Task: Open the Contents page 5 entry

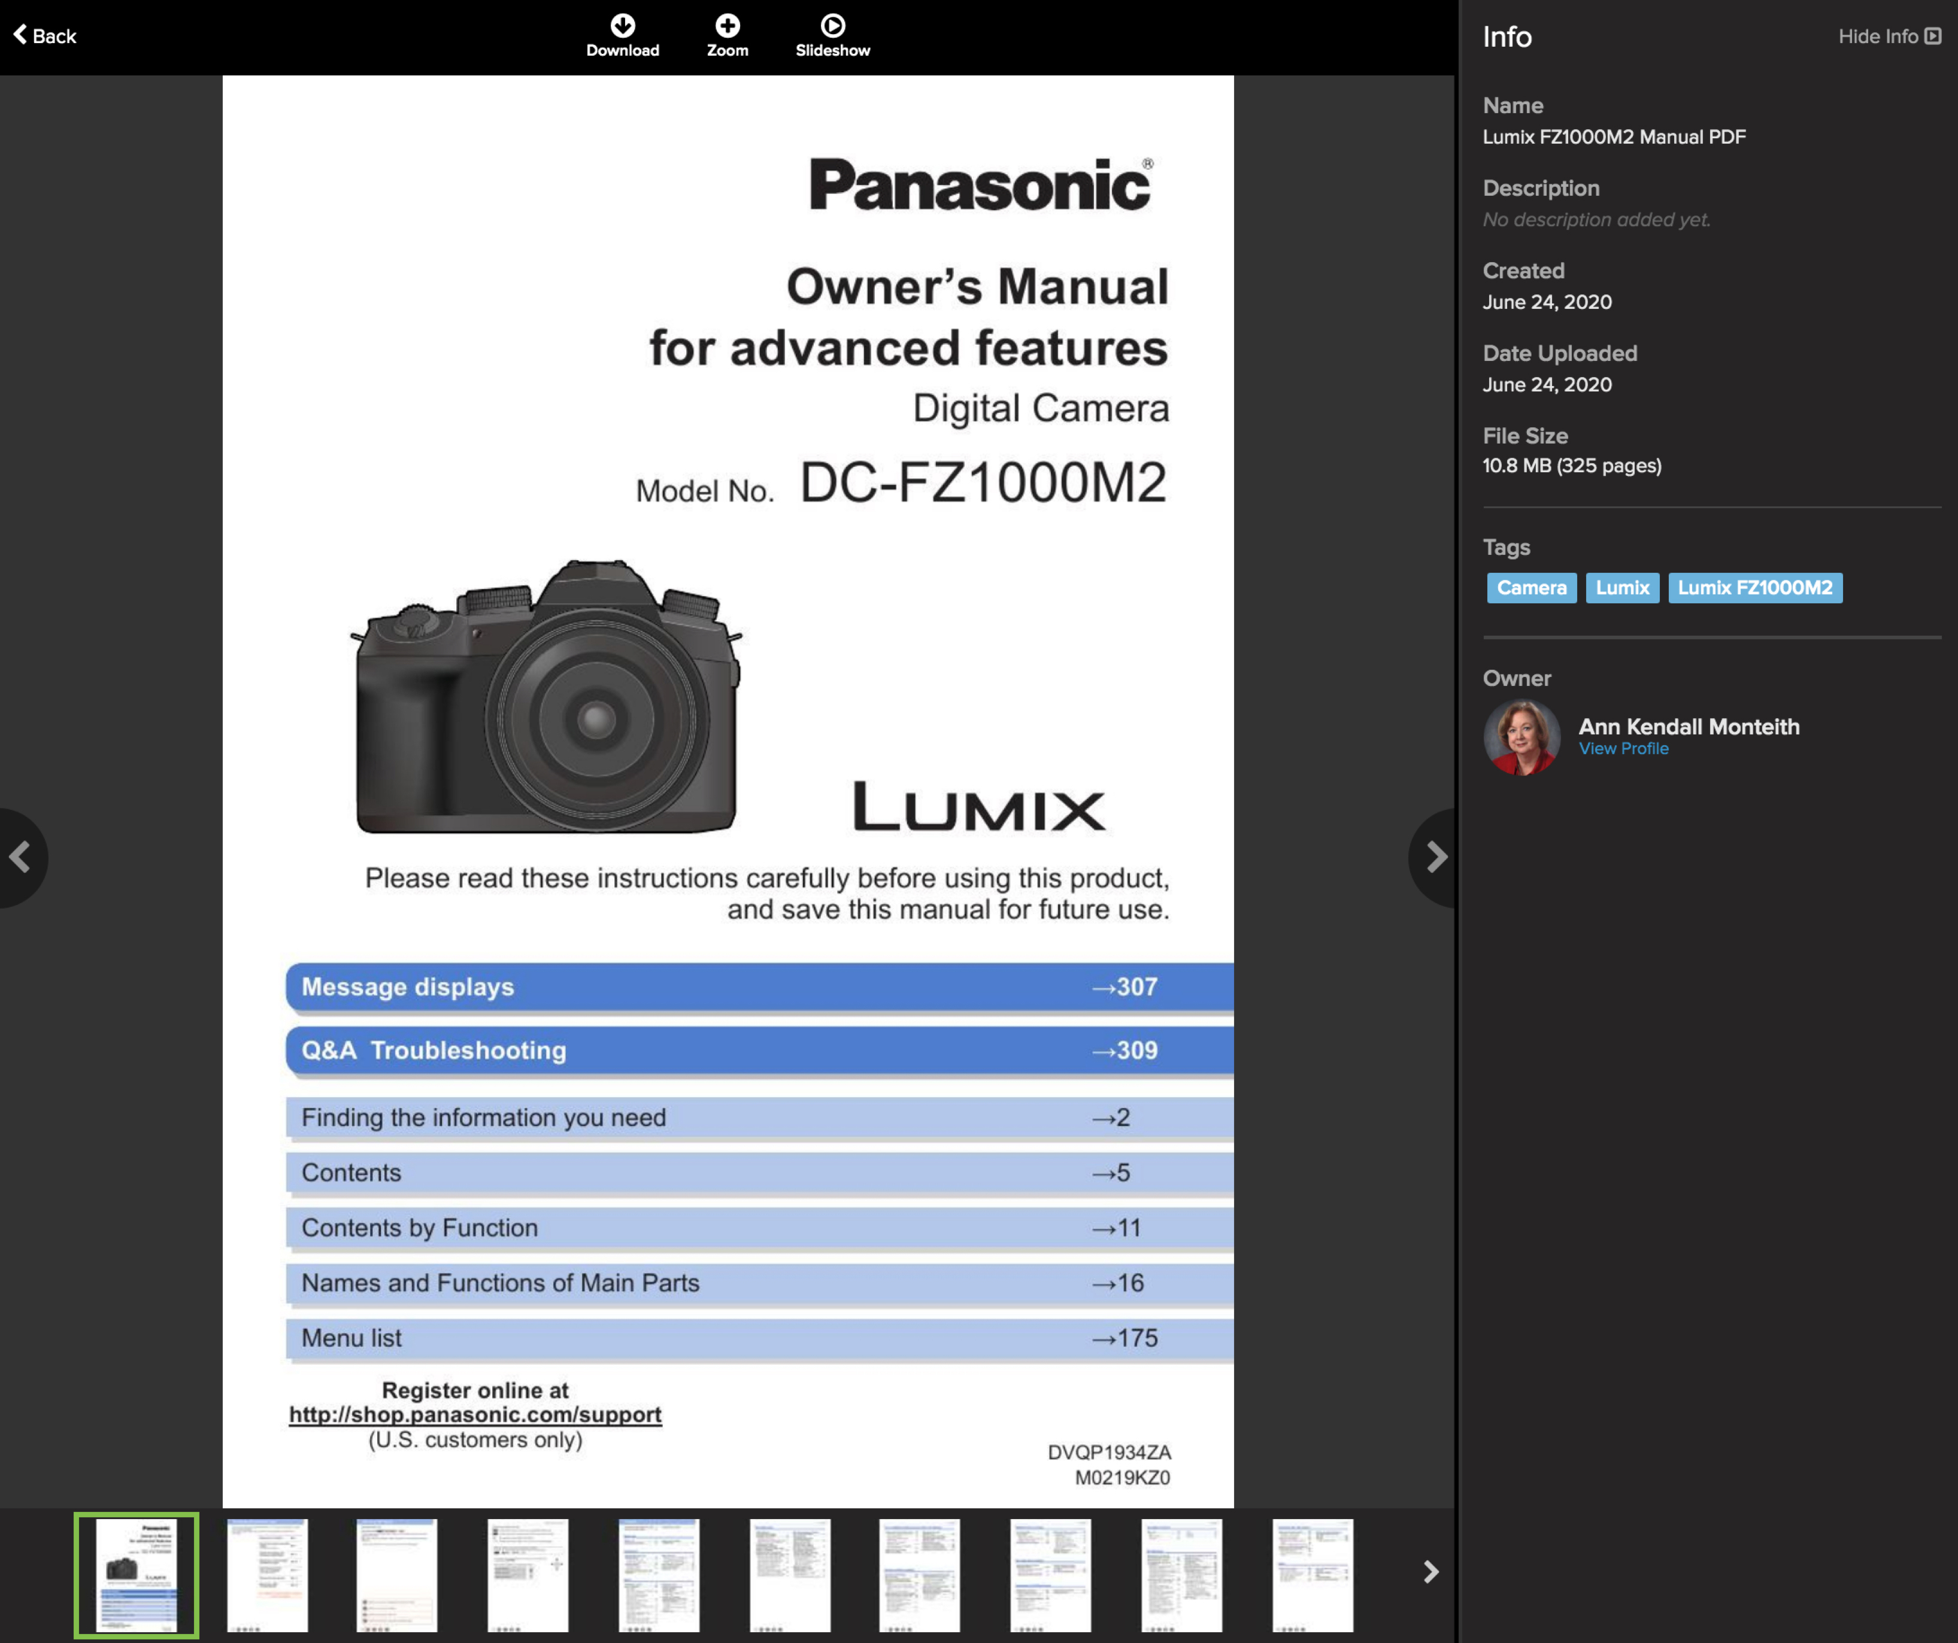Action: (x=759, y=1173)
